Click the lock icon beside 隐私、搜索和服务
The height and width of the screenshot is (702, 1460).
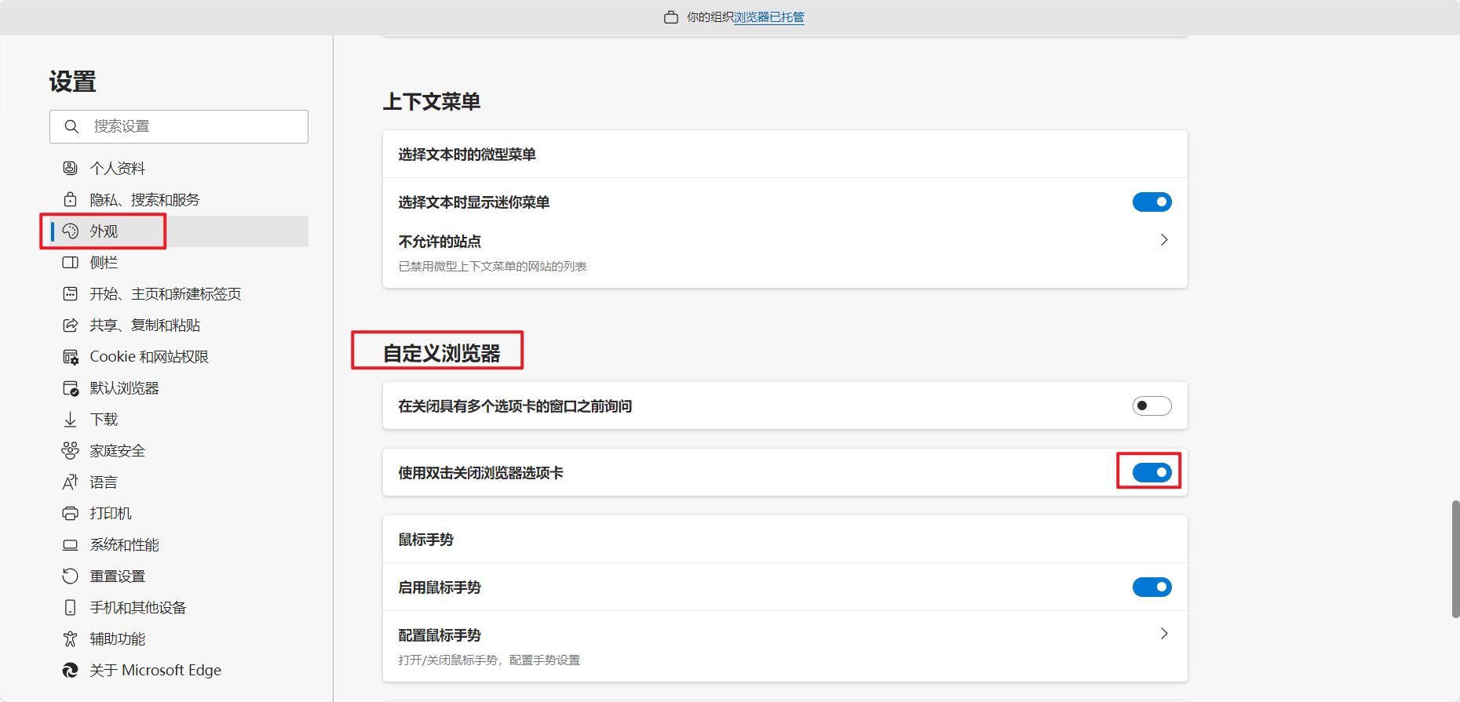[x=70, y=199]
